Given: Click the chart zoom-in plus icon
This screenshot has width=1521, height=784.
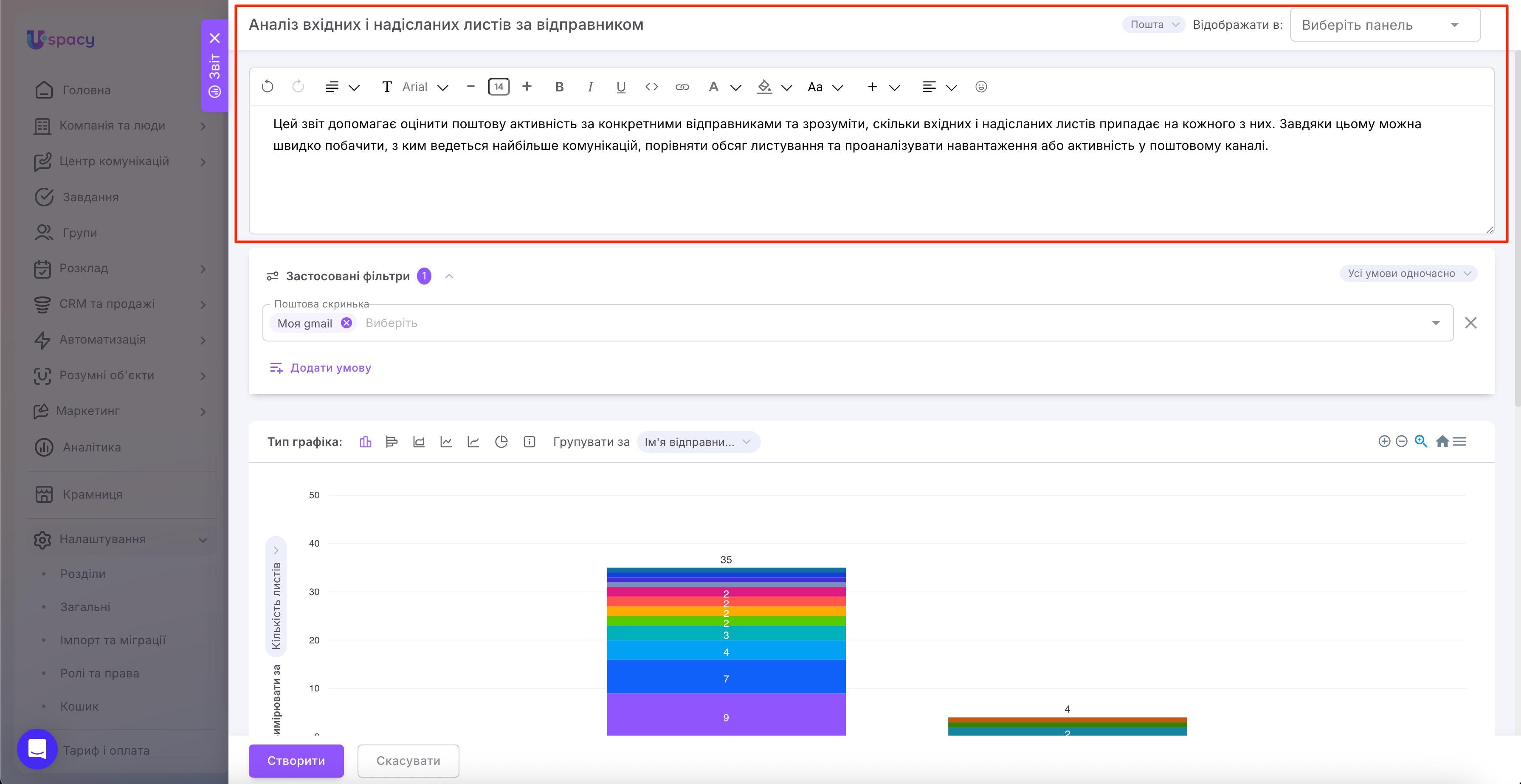Looking at the screenshot, I should [x=1384, y=442].
